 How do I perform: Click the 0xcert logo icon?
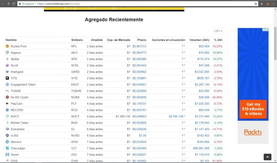[x=7, y=155]
